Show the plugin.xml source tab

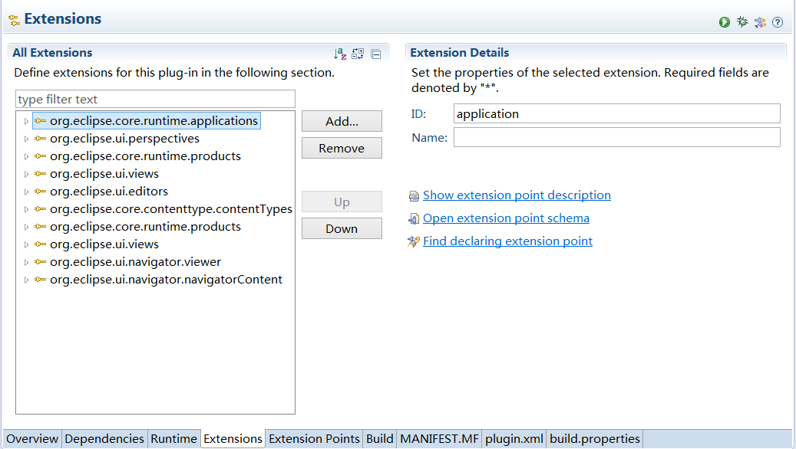(514, 439)
